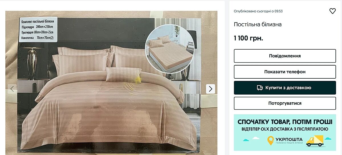Add listing to favorites with heart icon
The width and height of the screenshot is (342, 155).
tap(333, 11)
